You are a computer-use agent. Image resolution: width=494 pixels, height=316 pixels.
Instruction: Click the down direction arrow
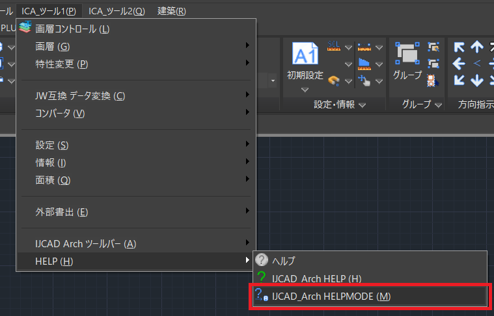pos(477,80)
